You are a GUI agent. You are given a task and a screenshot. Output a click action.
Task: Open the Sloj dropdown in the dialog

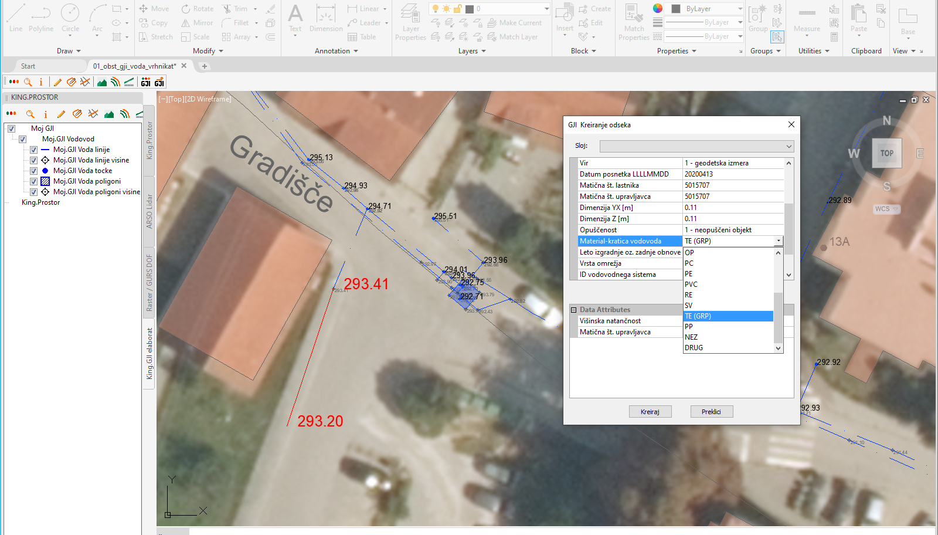pyautogui.click(x=697, y=146)
